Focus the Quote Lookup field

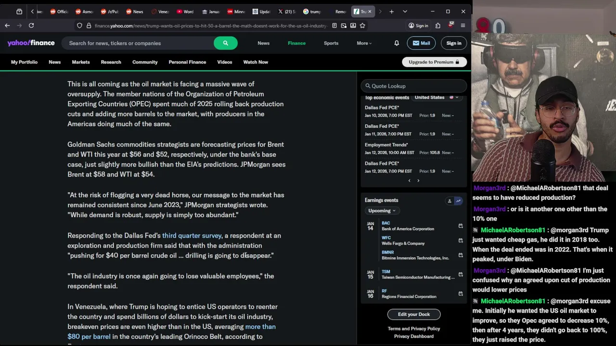414,86
